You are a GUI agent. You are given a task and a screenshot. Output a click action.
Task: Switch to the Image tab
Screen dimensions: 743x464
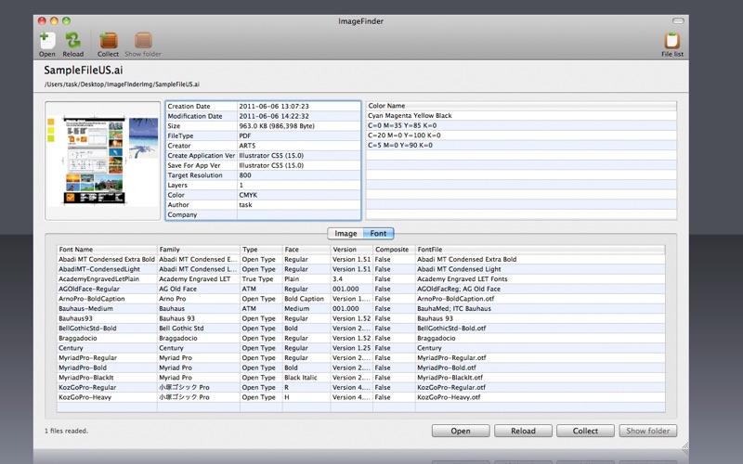pyautogui.click(x=345, y=233)
